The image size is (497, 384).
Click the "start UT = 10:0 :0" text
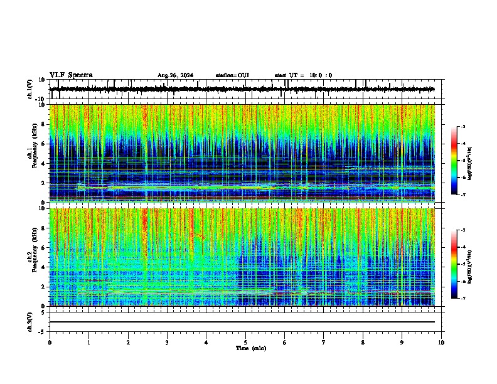(303, 75)
